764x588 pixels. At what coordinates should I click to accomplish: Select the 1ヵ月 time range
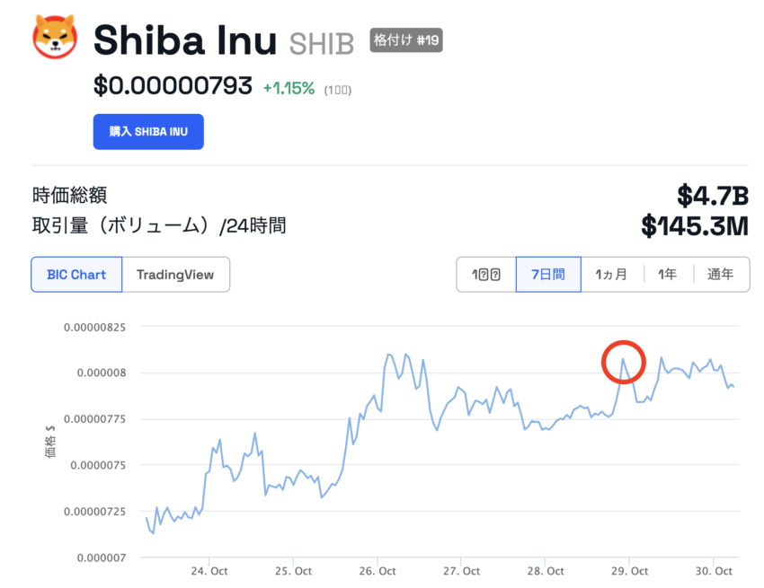click(611, 275)
